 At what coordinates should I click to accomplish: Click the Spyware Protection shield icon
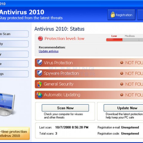(x=40, y=73)
